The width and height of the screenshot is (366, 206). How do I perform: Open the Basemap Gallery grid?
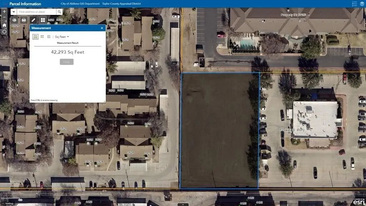(x=43, y=20)
